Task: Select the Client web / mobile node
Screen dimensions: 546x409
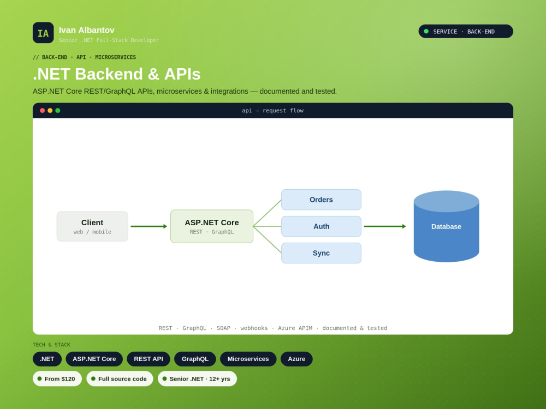Action: 92,226
